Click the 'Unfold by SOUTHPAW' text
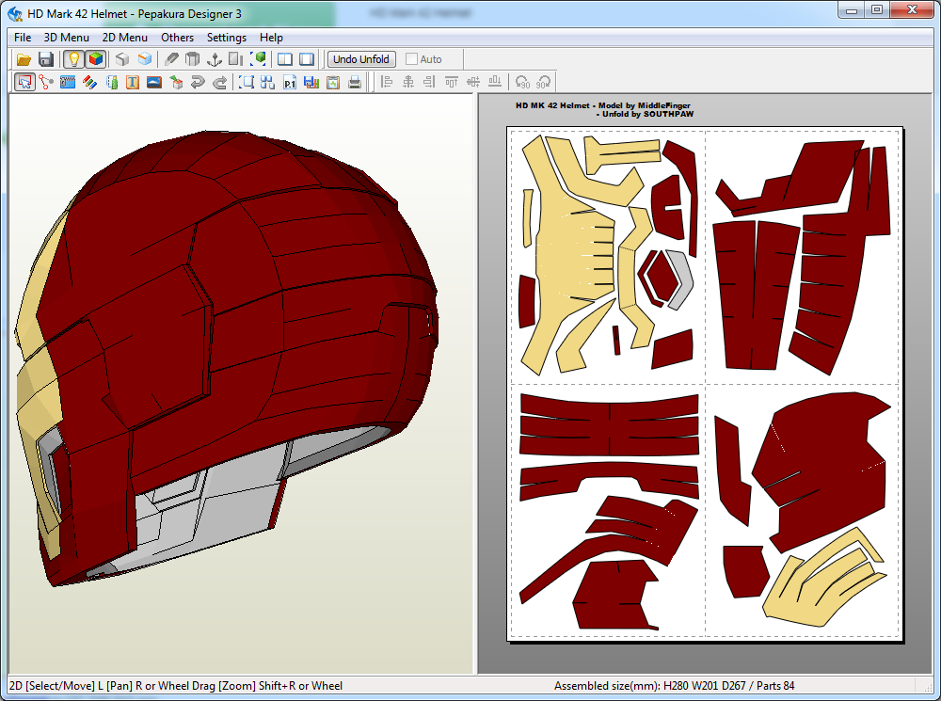The height and width of the screenshot is (701, 941). tap(648, 114)
